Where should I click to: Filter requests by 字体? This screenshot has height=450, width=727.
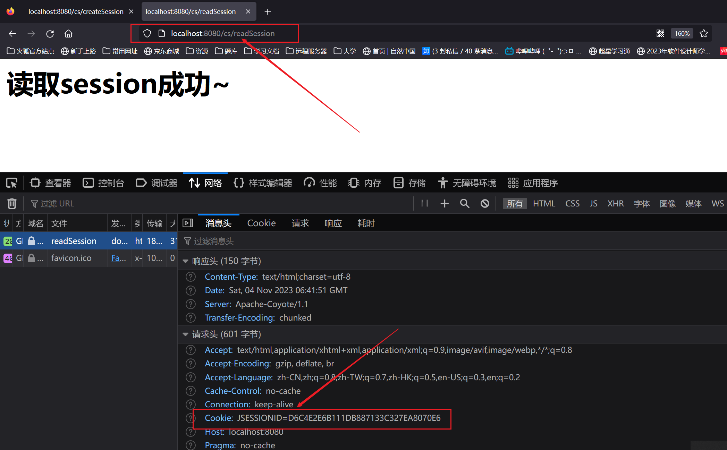pyautogui.click(x=642, y=204)
